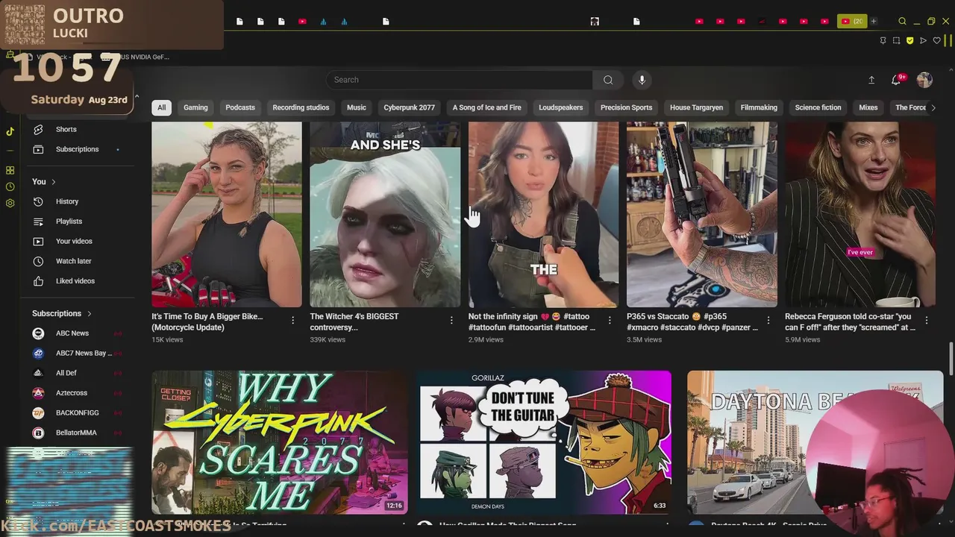This screenshot has width=955, height=537.
Task: Click the history clock icon in browser sidebar
Action: (x=10, y=187)
